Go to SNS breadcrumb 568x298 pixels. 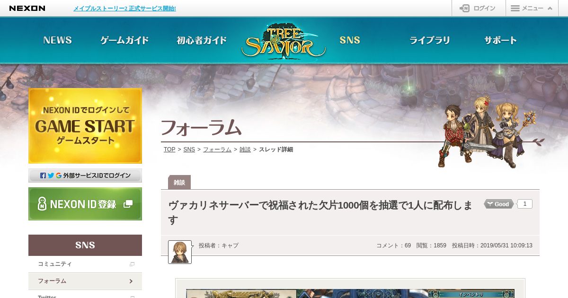click(189, 149)
